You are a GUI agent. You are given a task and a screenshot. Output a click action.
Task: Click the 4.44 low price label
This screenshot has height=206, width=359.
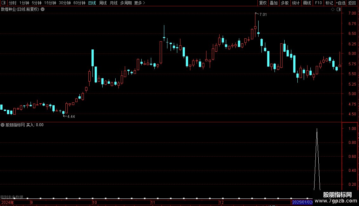[x=71, y=117]
